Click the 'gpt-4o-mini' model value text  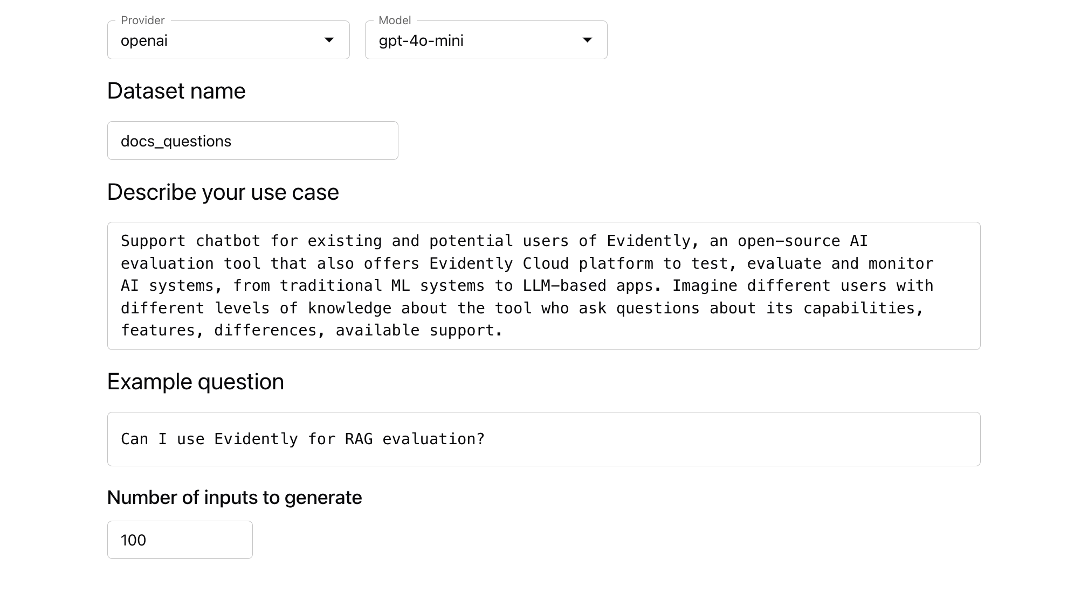coord(421,41)
